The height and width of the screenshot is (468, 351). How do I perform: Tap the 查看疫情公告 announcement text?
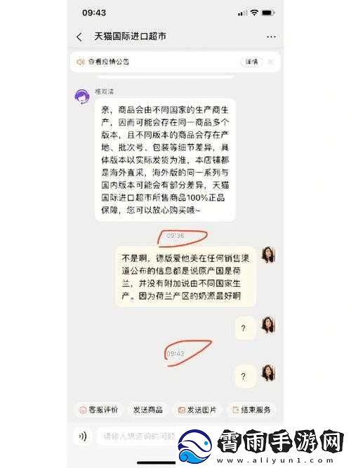[109, 62]
